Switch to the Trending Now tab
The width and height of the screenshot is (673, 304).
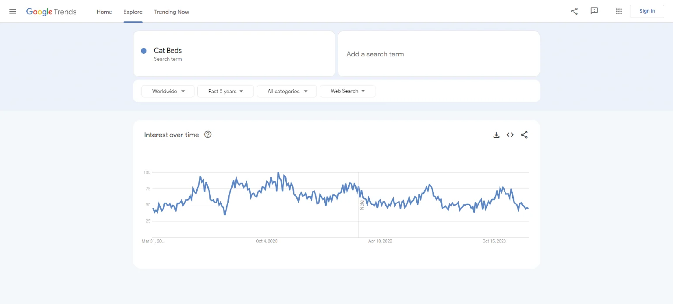pyautogui.click(x=171, y=12)
